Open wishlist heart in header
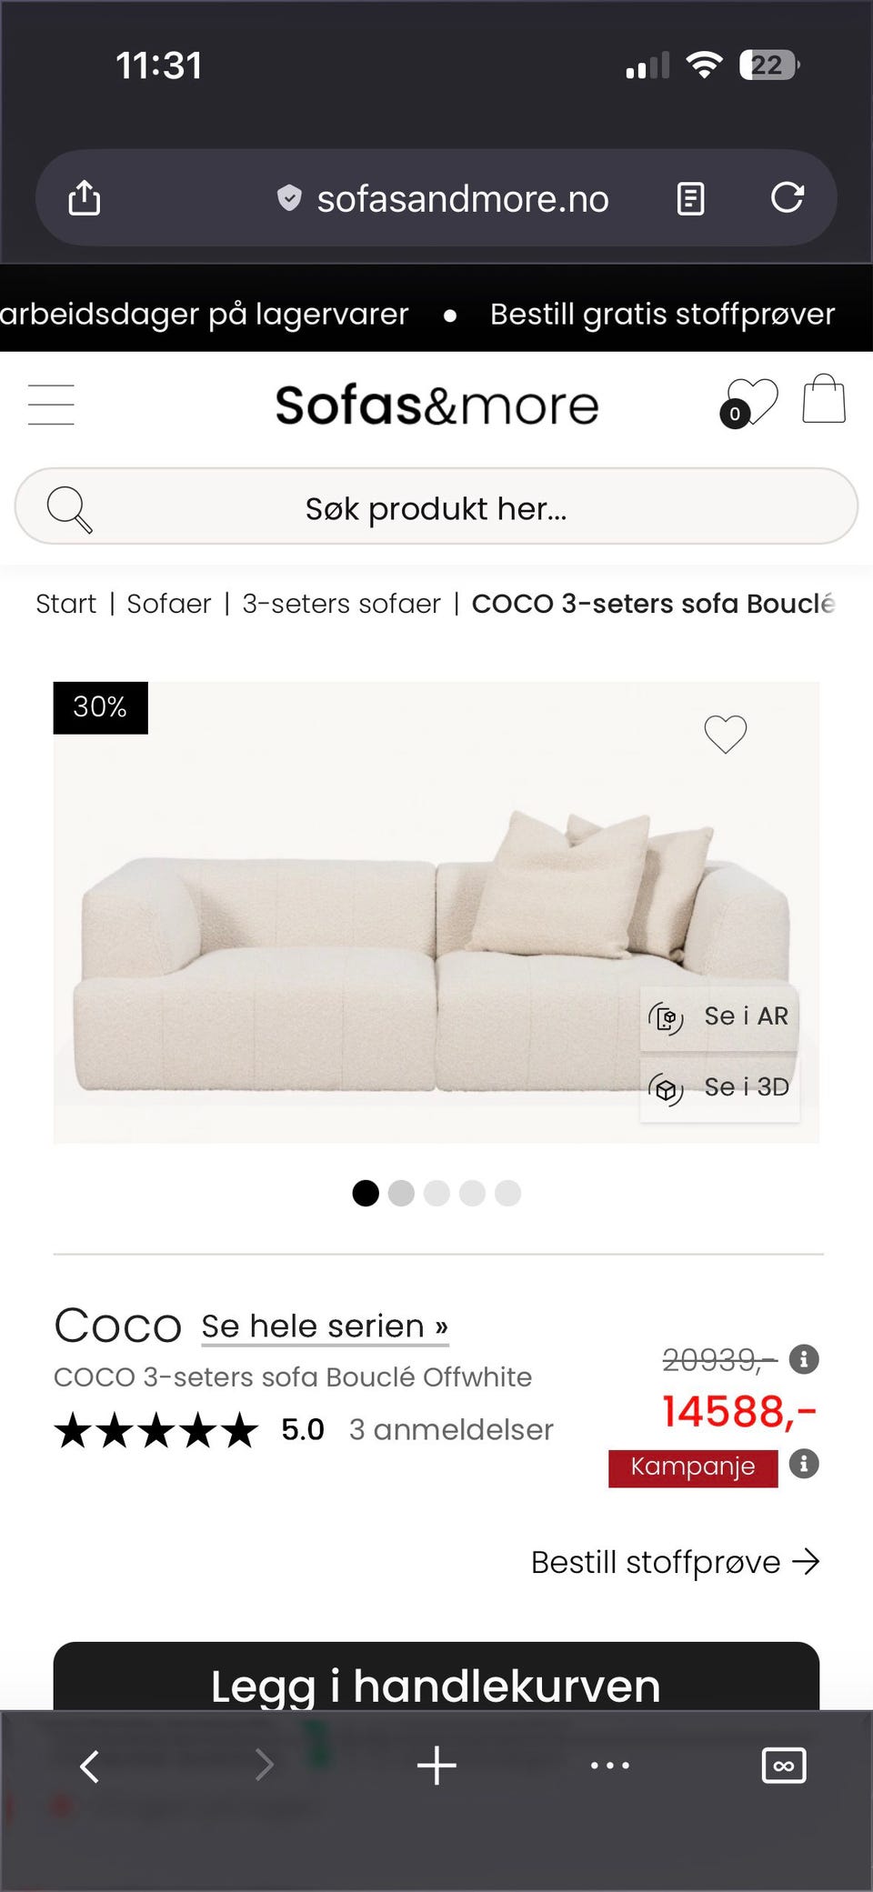This screenshot has height=1892, width=873. 751,401
